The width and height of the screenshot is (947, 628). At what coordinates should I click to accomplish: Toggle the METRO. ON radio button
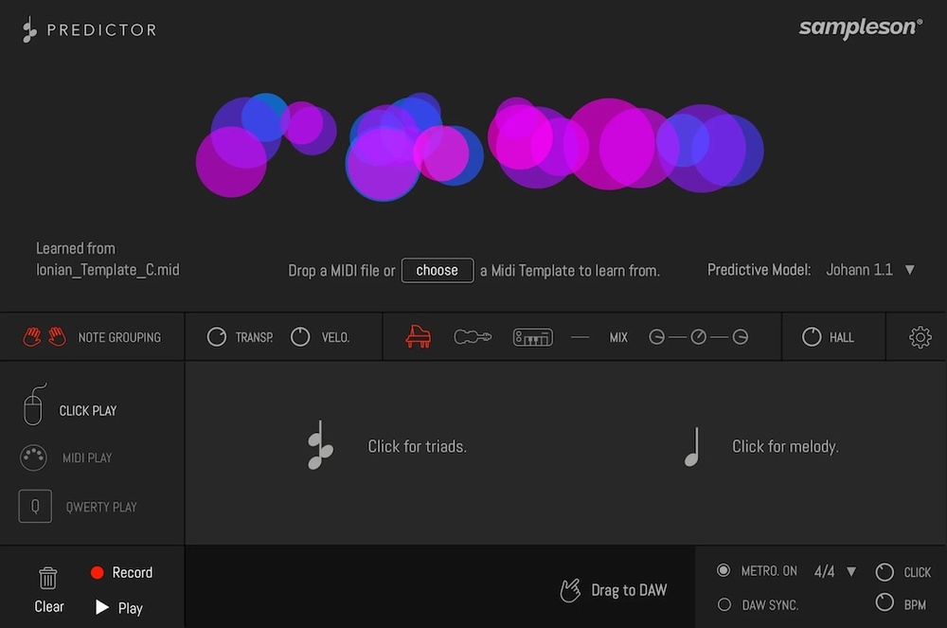[724, 570]
